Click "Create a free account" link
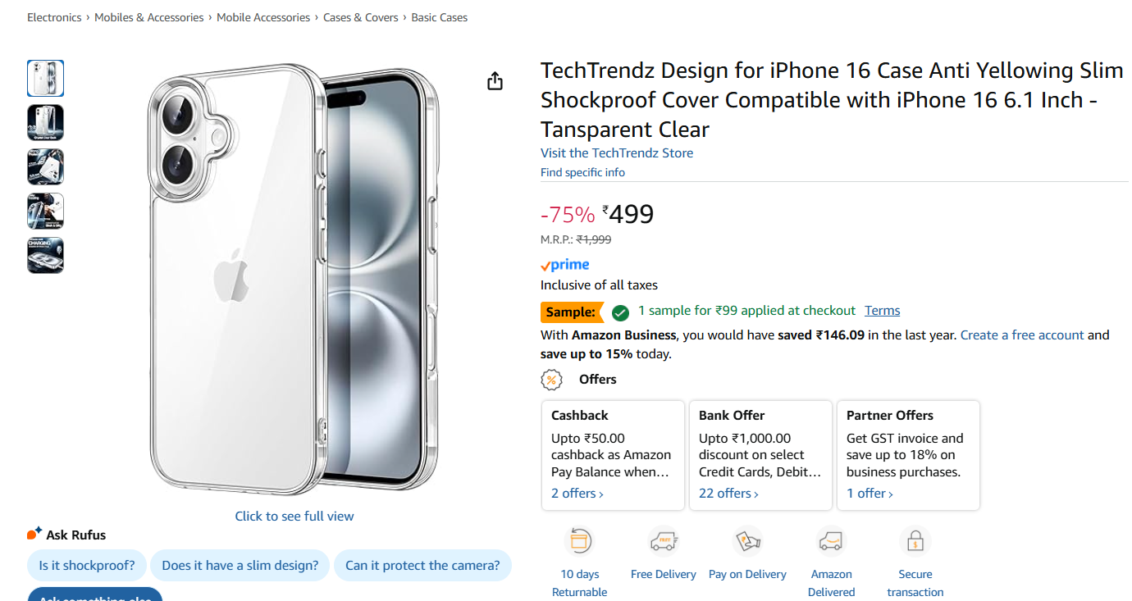The width and height of the screenshot is (1132, 601). (x=1022, y=335)
